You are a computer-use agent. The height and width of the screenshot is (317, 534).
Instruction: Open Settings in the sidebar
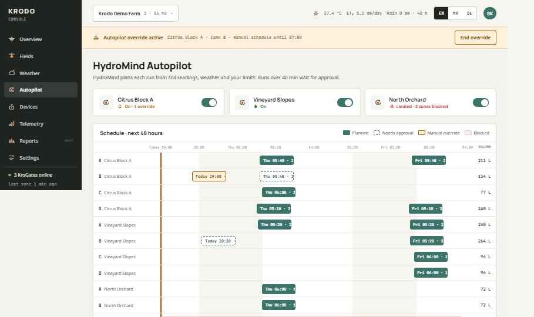[x=41, y=158]
